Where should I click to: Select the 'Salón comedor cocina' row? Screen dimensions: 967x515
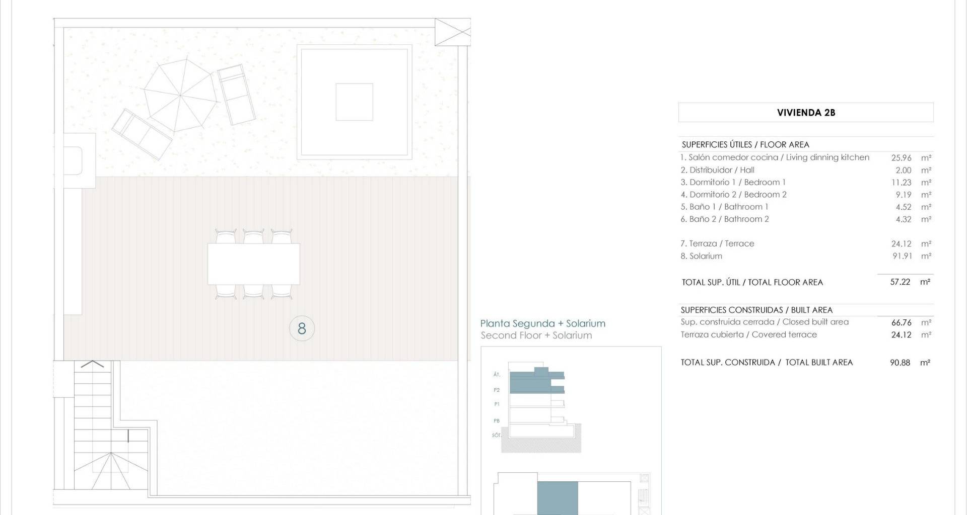click(775, 157)
